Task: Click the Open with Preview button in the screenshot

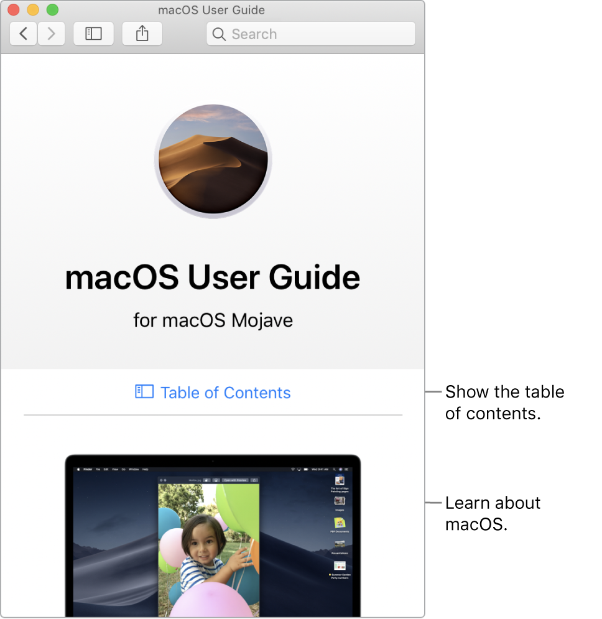Action: click(x=236, y=479)
